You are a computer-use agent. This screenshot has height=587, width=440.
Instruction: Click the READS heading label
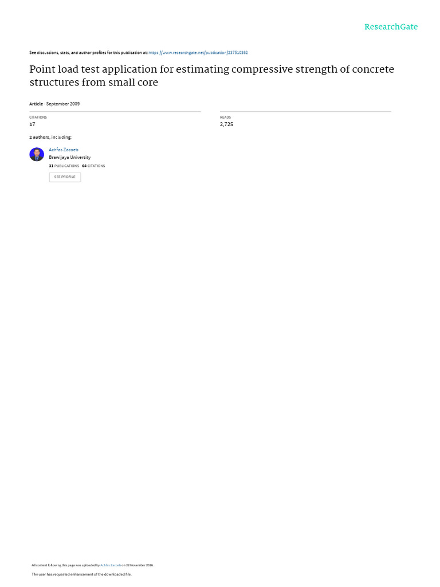point(225,117)
